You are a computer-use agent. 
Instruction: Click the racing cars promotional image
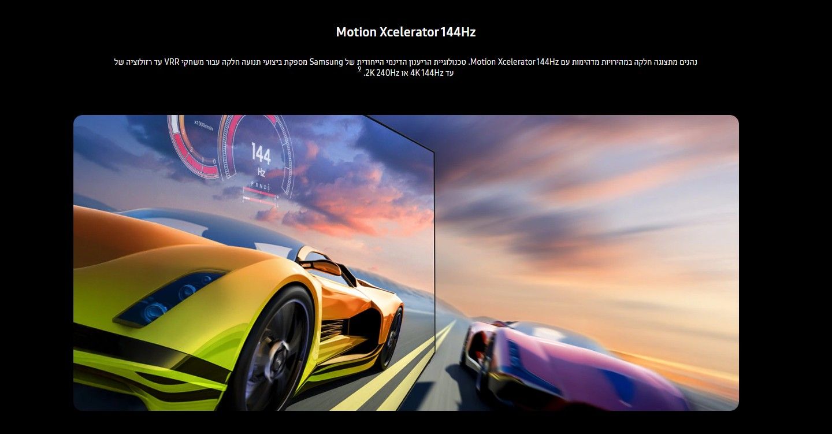coord(406,263)
